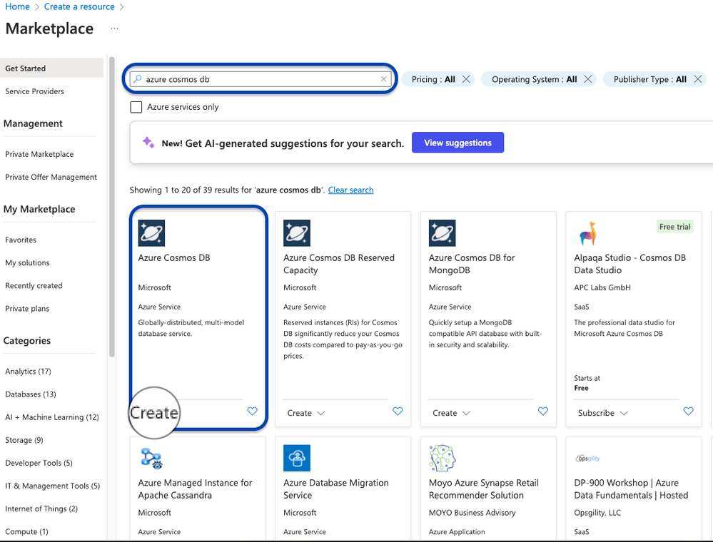
Task: Favorite Alpaqa Studio with heart icon
Action: click(689, 411)
